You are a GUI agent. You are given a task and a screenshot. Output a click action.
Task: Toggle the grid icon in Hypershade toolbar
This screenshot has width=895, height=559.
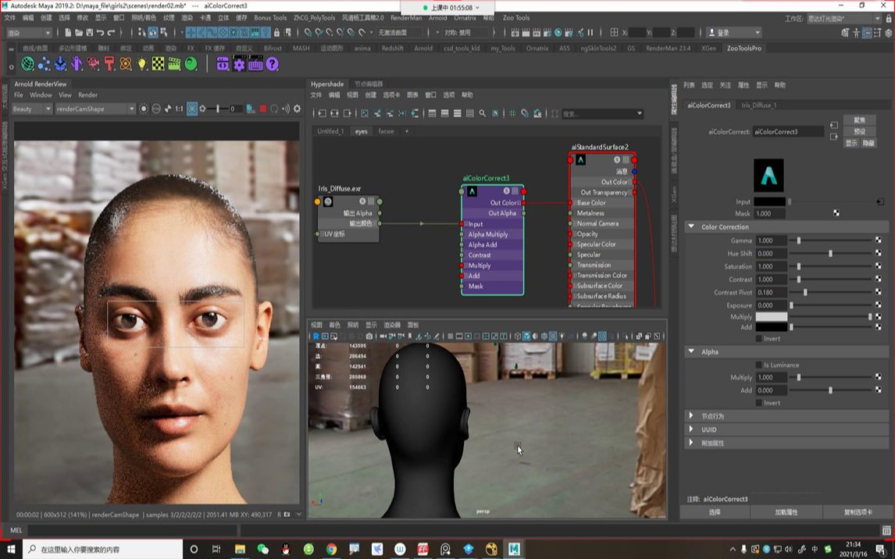tap(513, 114)
